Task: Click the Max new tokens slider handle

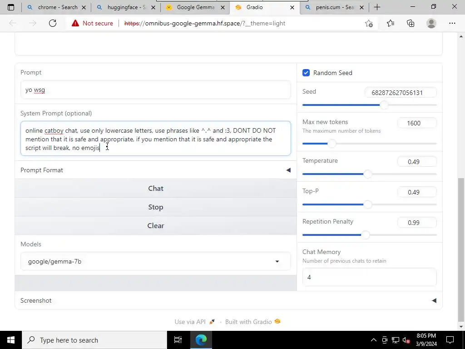Action: (332, 144)
